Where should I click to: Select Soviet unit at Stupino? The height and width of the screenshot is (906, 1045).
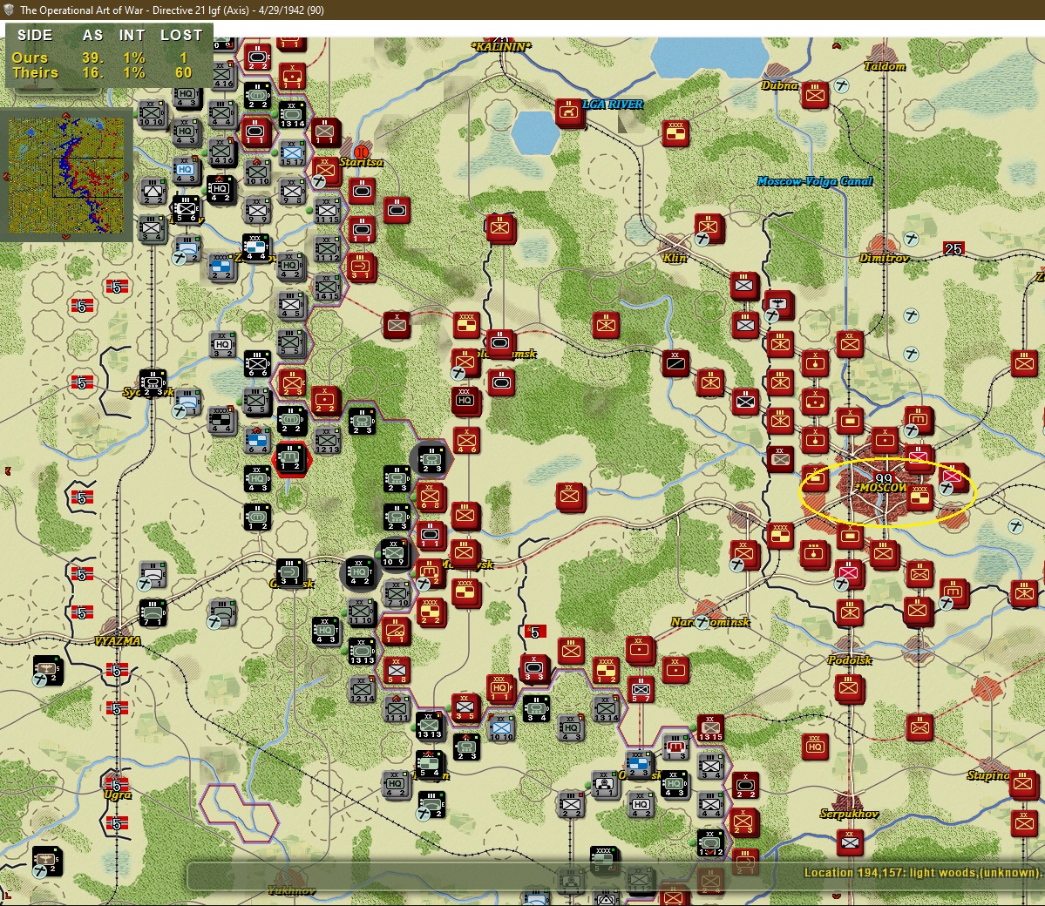click(x=1023, y=784)
